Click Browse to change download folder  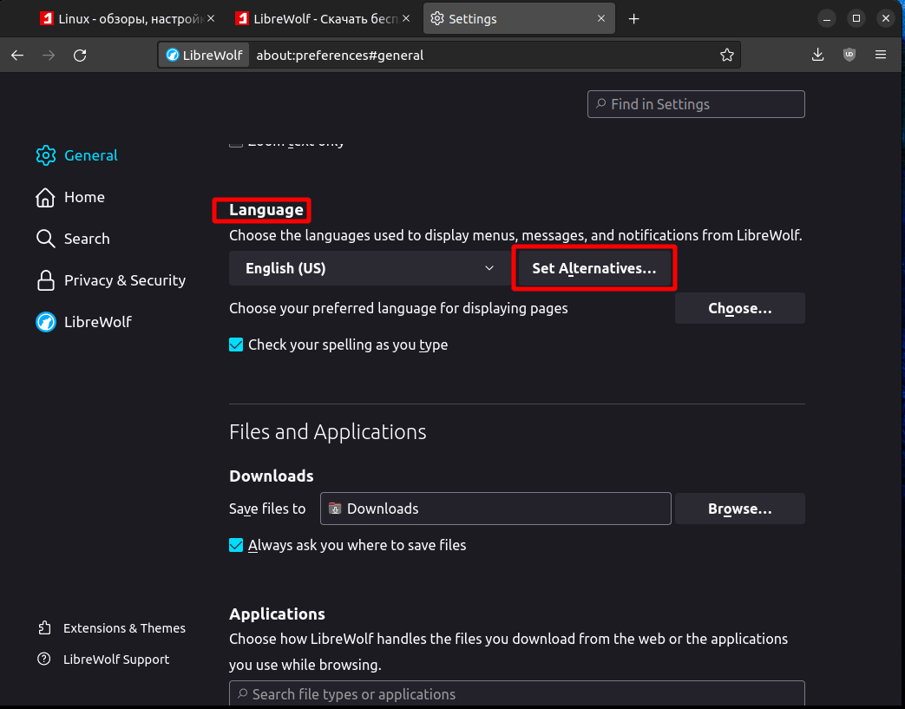pyautogui.click(x=739, y=509)
